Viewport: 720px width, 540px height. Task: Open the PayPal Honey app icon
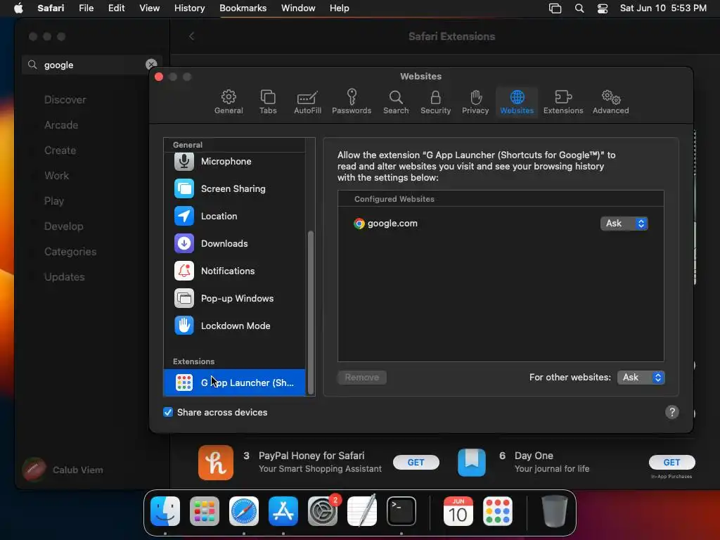[216, 463]
